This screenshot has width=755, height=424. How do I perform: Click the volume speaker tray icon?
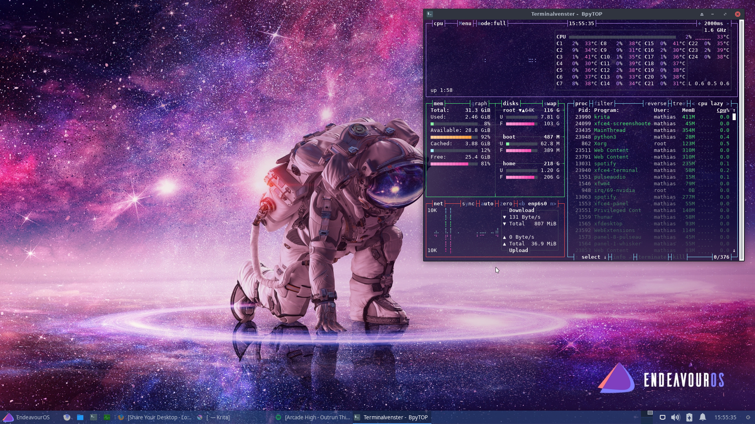[x=675, y=417]
